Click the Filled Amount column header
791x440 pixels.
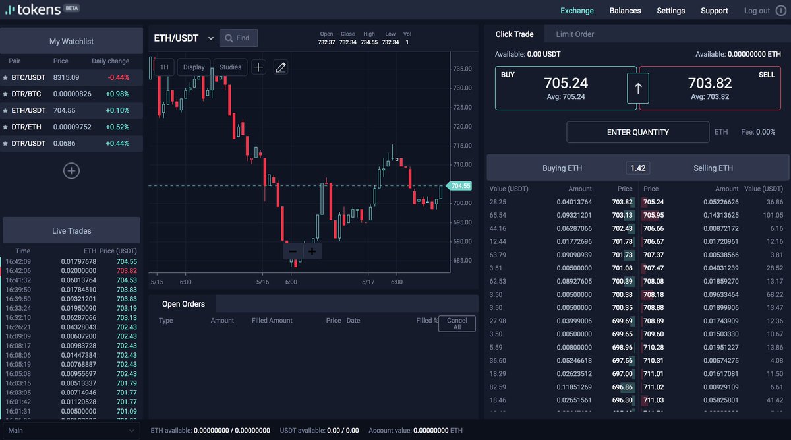(x=272, y=321)
